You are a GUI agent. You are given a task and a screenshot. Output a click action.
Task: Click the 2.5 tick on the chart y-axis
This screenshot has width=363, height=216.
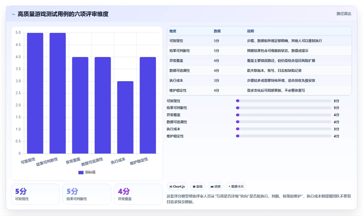tap(18, 93)
